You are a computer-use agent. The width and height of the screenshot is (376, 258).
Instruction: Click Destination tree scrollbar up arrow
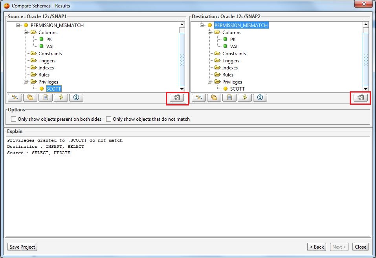[366, 24]
